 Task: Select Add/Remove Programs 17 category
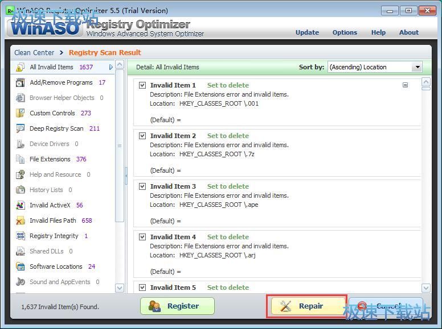(x=63, y=82)
